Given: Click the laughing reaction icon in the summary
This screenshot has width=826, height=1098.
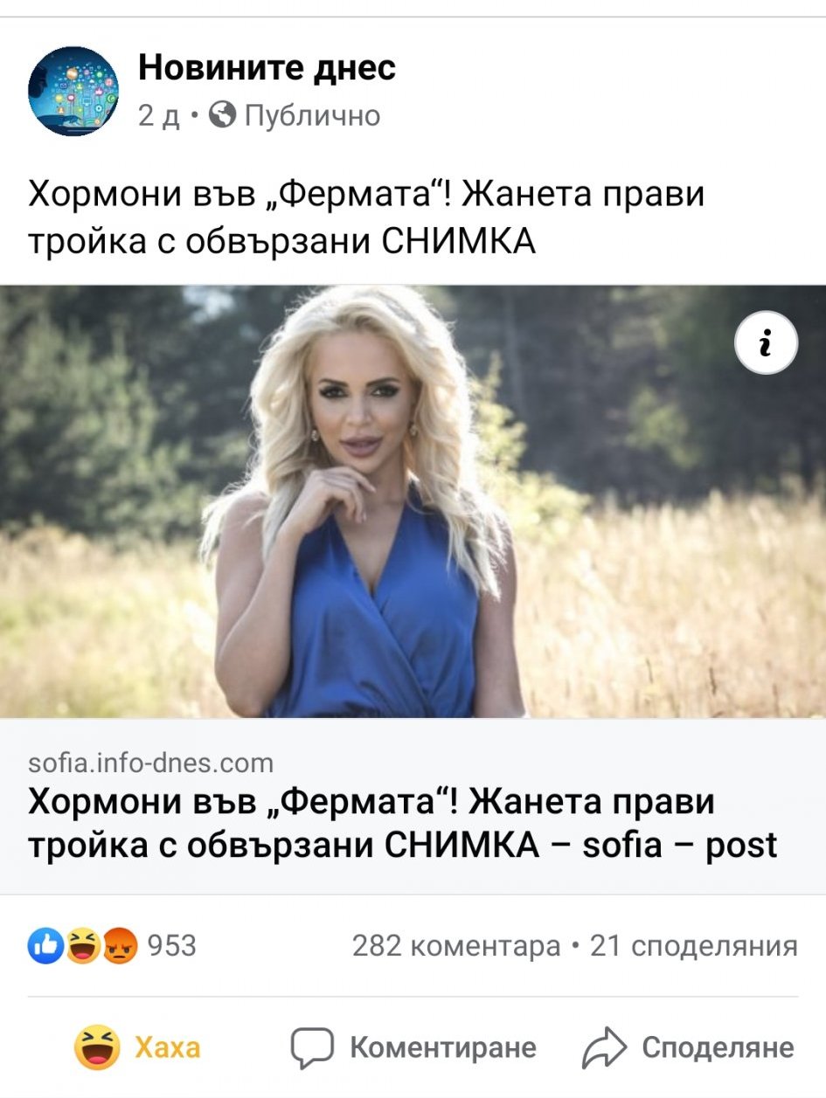Looking at the screenshot, I should (x=82, y=946).
